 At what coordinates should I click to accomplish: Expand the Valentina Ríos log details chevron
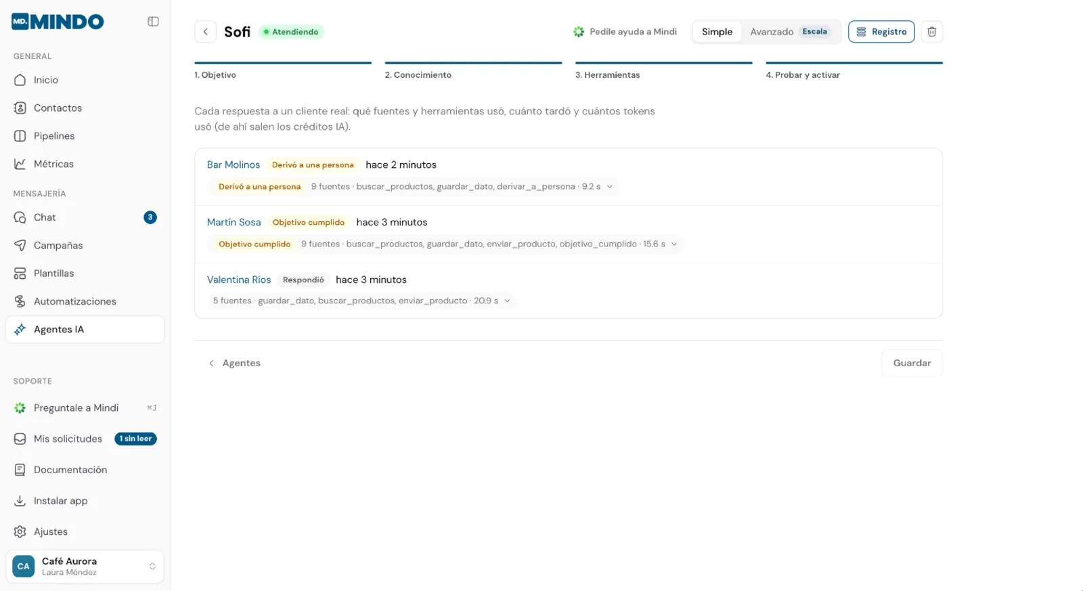coord(507,301)
